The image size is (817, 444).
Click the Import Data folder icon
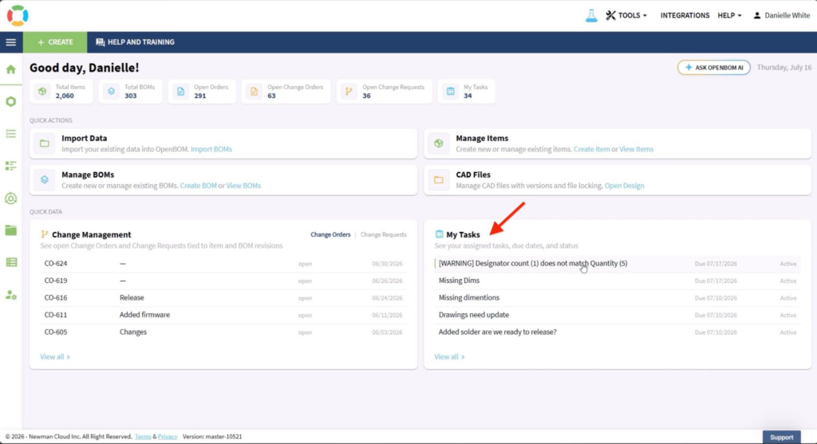[45, 143]
